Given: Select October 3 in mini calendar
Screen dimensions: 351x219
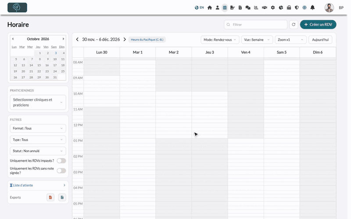Looking at the screenshot, I should pyautogui.click(x=56, y=53).
